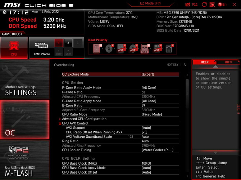Toggle the GAME BOOST CPU button
241x180 pixels.
(14, 48)
